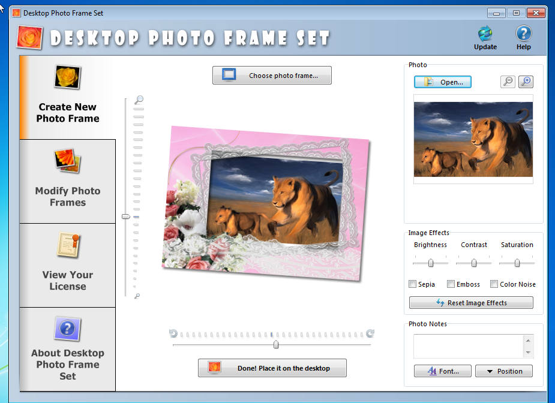Minimize the Desktop Photo Frame Set window
Viewport: 555px width, 403px height.
pos(496,13)
